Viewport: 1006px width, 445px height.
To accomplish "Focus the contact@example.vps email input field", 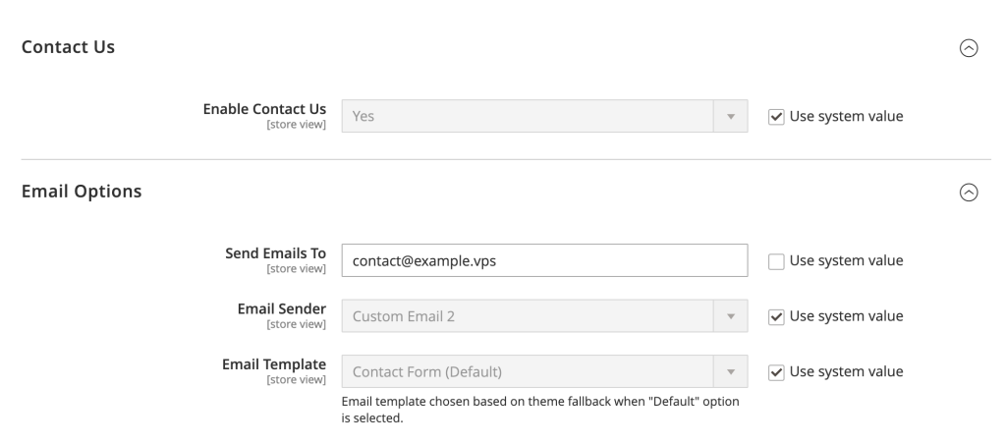I will coord(543,261).
